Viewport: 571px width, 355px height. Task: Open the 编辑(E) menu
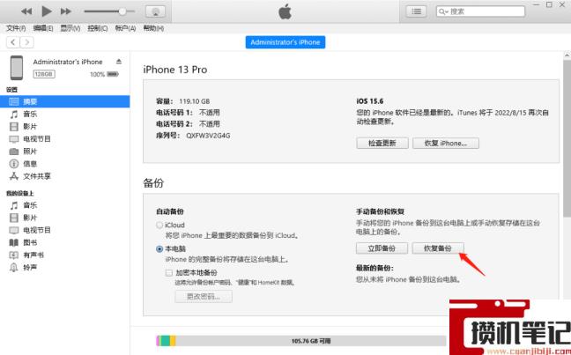(43, 28)
